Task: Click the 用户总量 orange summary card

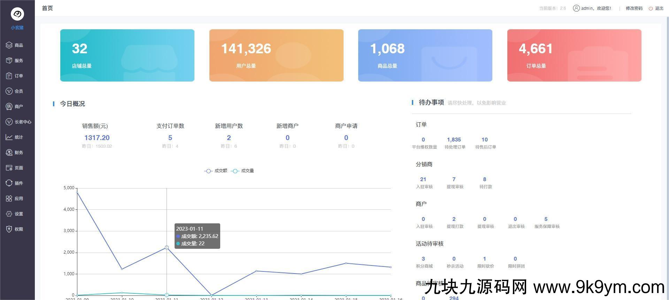Action: 276,55
